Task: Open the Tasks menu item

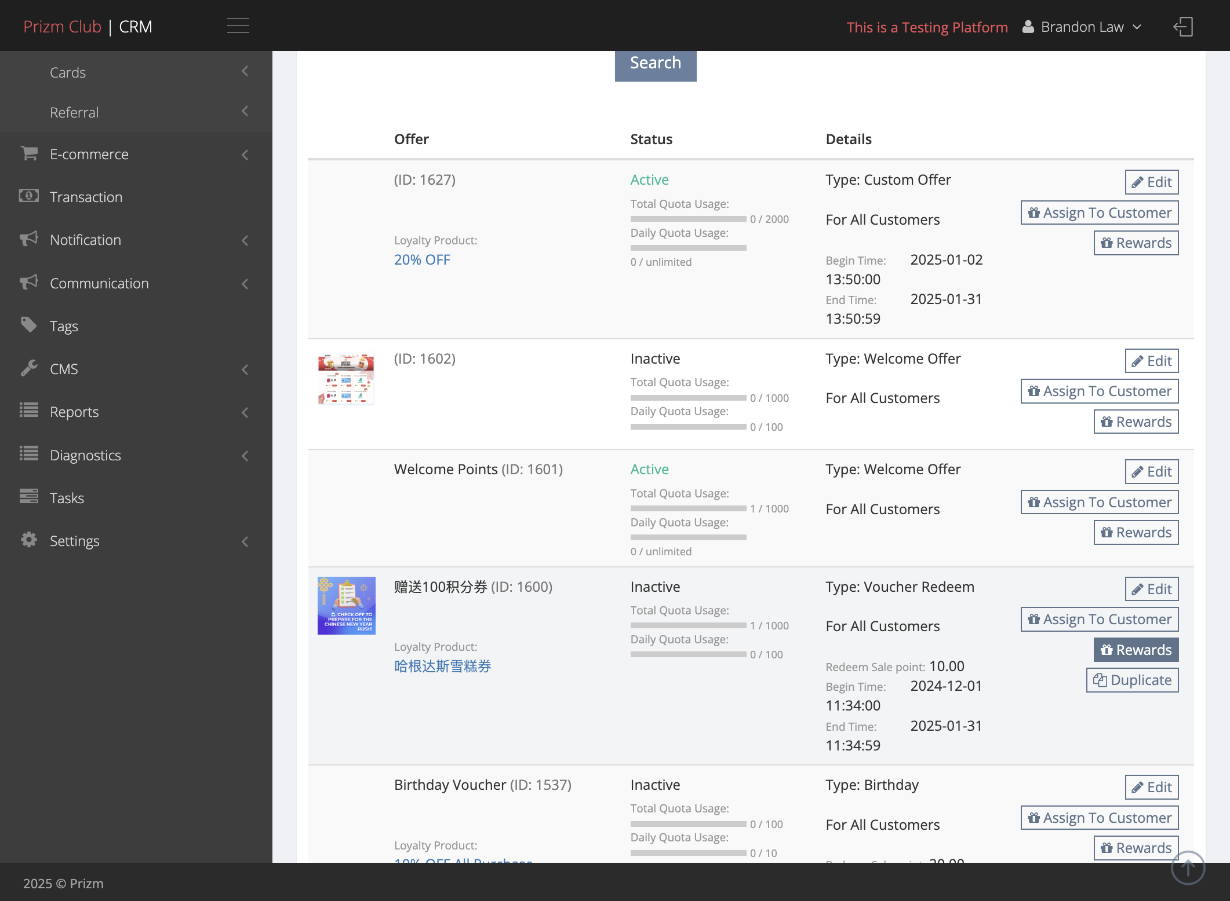Action: click(x=136, y=498)
